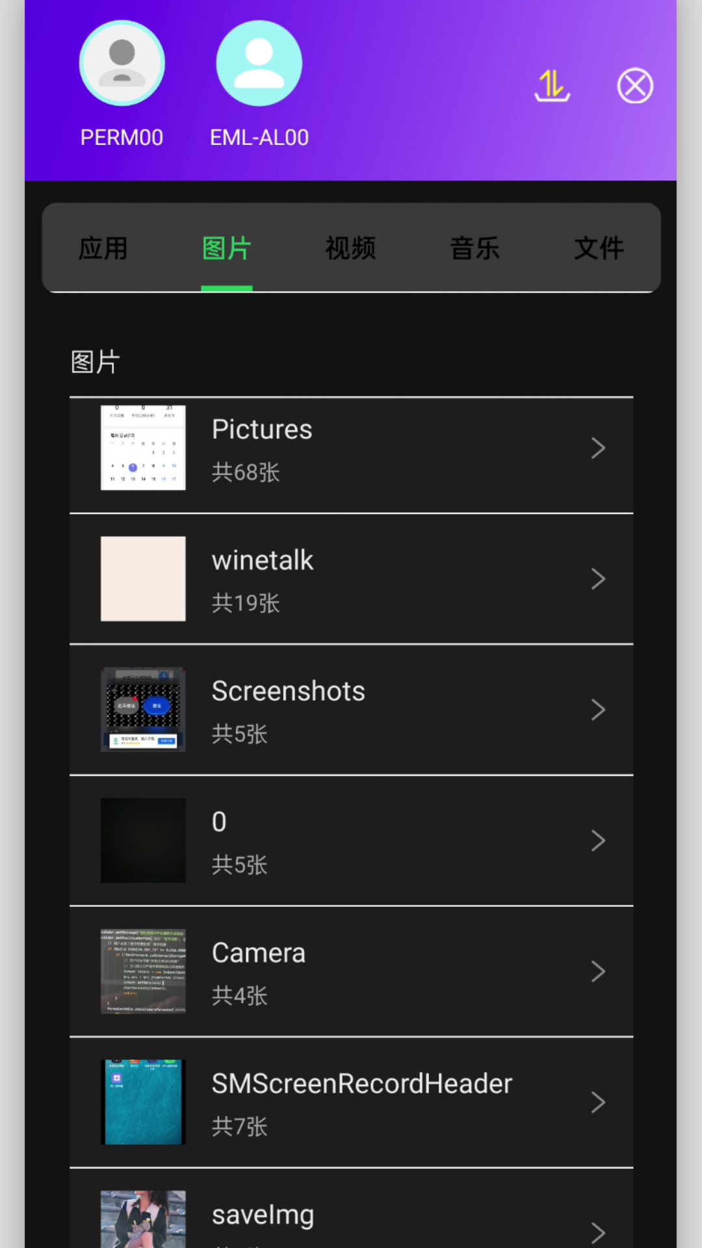
Task: Select the 图片 tab
Action: (226, 248)
